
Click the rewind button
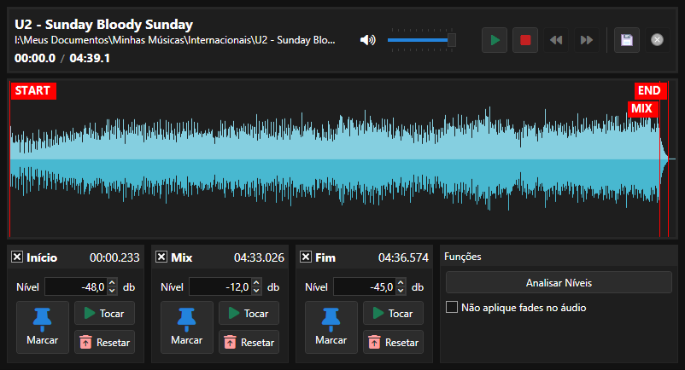point(555,40)
